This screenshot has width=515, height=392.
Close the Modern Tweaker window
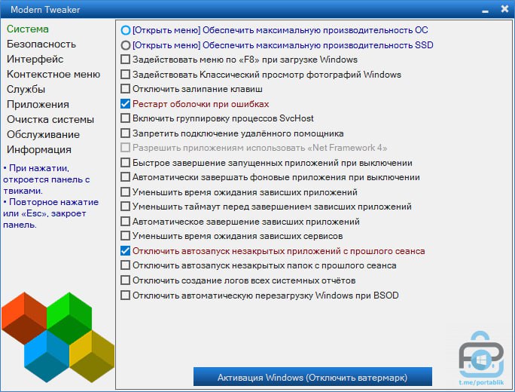click(x=504, y=9)
